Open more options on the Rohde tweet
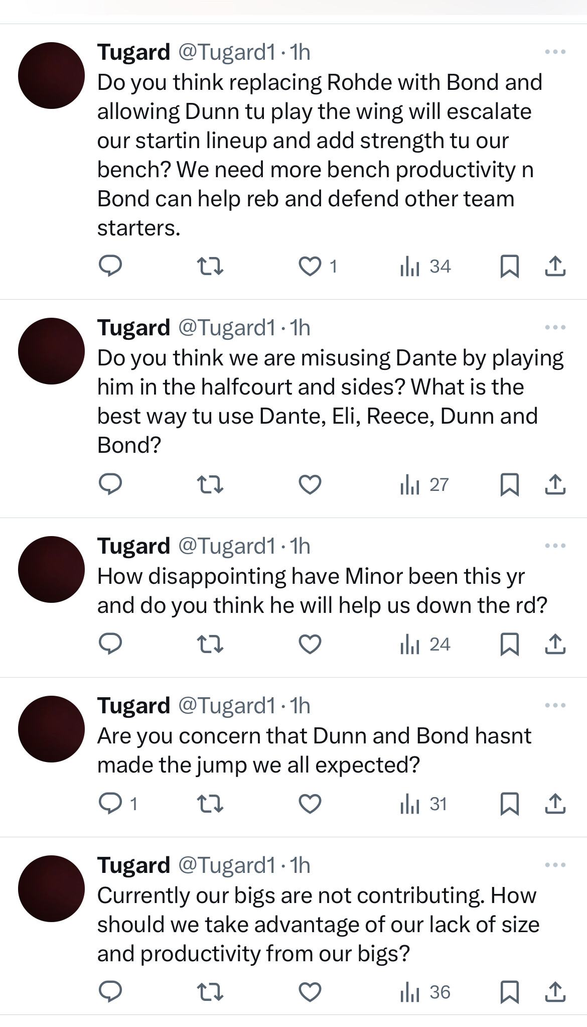This screenshot has width=587, height=1027. pos(555,52)
